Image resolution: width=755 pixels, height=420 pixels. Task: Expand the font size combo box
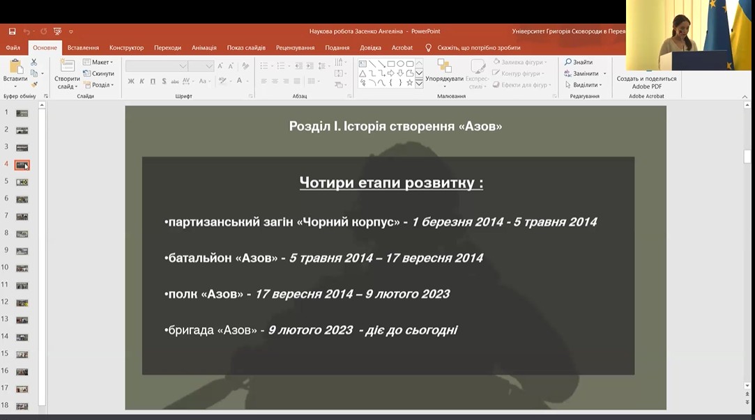209,66
